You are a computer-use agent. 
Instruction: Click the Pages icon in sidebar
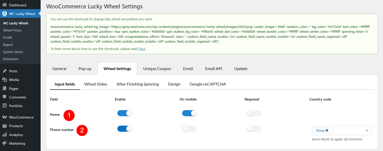pos(5,89)
